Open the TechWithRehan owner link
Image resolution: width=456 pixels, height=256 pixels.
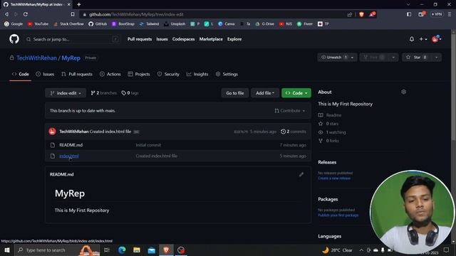[36, 58]
